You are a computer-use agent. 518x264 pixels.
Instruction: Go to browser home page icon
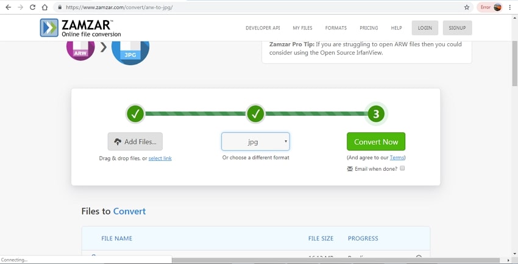tap(44, 7)
